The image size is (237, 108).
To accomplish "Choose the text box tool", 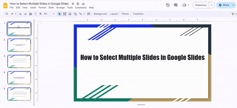I will coord(65,14).
